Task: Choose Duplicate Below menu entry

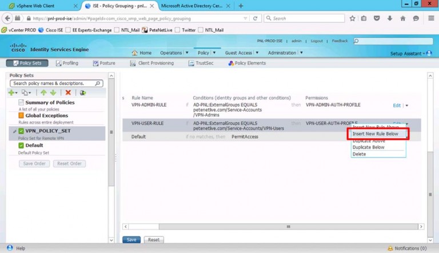Action: point(369,147)
